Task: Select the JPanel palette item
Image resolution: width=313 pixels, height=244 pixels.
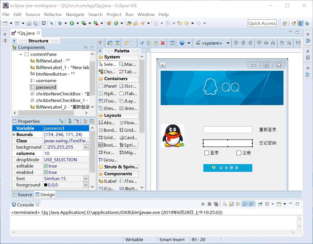Action: tap(108, 86)
